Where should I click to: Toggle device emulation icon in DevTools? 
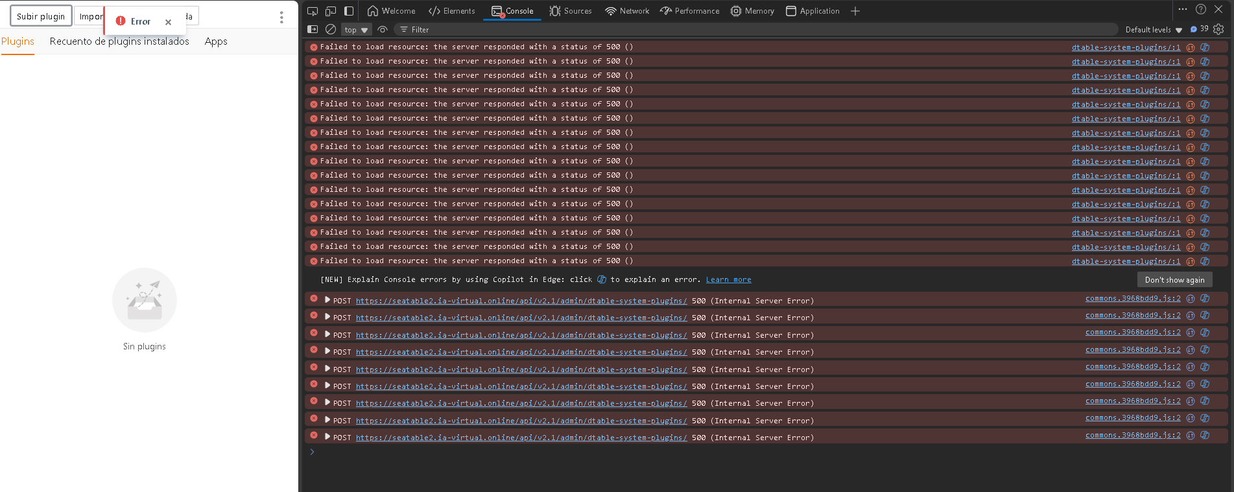331,11
